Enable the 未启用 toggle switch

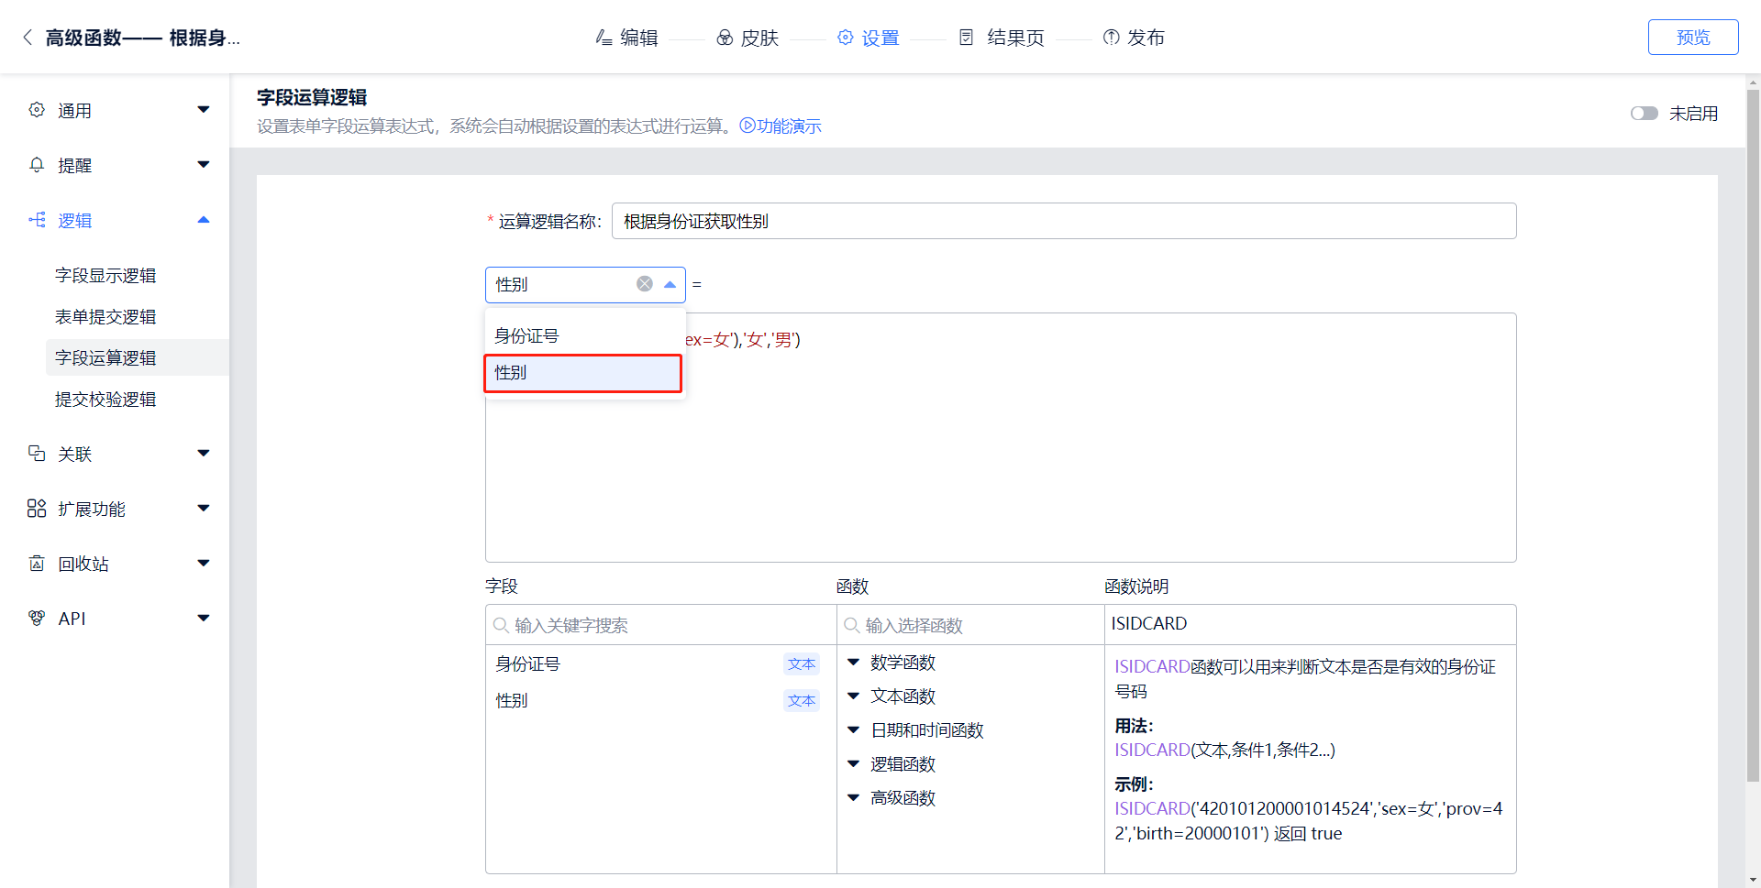click(1644, 114)
